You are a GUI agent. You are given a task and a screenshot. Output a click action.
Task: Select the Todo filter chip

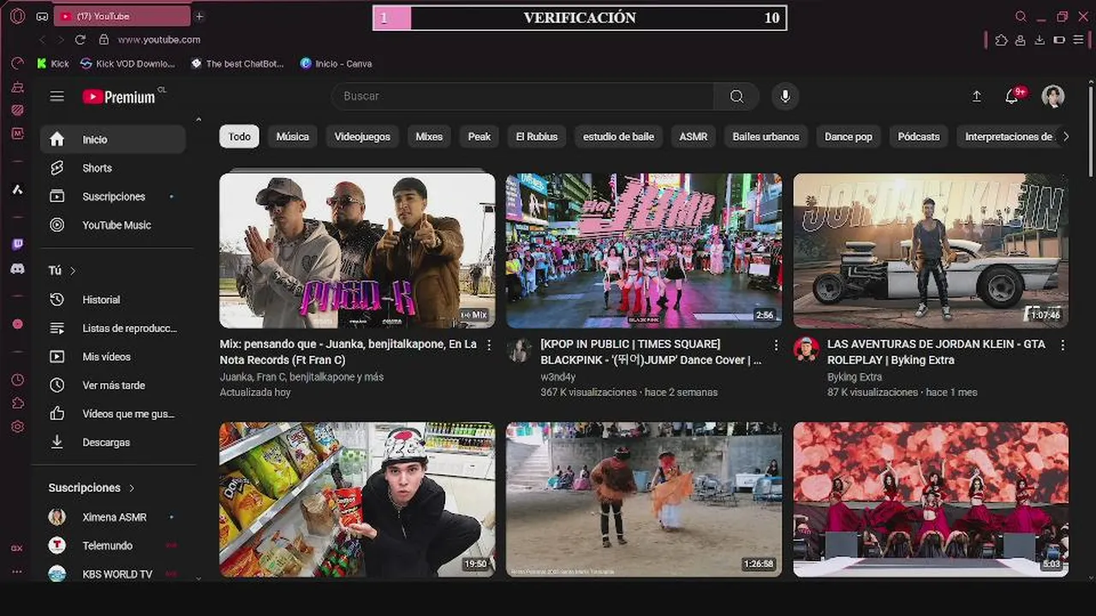(x=240, y=137)
